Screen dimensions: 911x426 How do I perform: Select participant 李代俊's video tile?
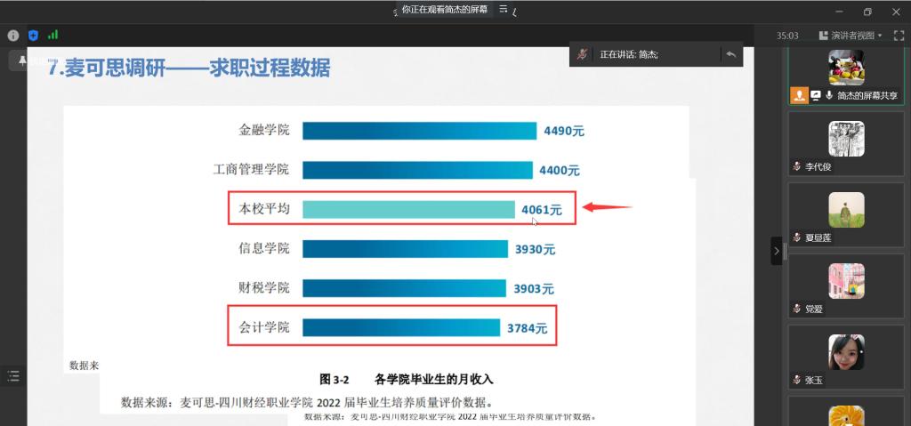tap(846, 139)
